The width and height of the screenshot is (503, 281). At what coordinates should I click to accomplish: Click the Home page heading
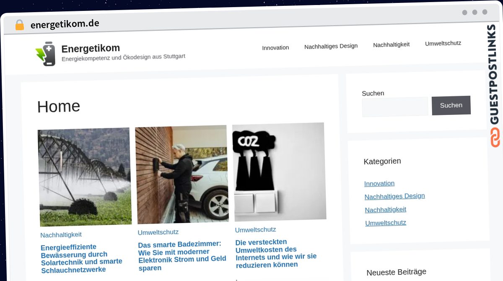coord(58,107)
